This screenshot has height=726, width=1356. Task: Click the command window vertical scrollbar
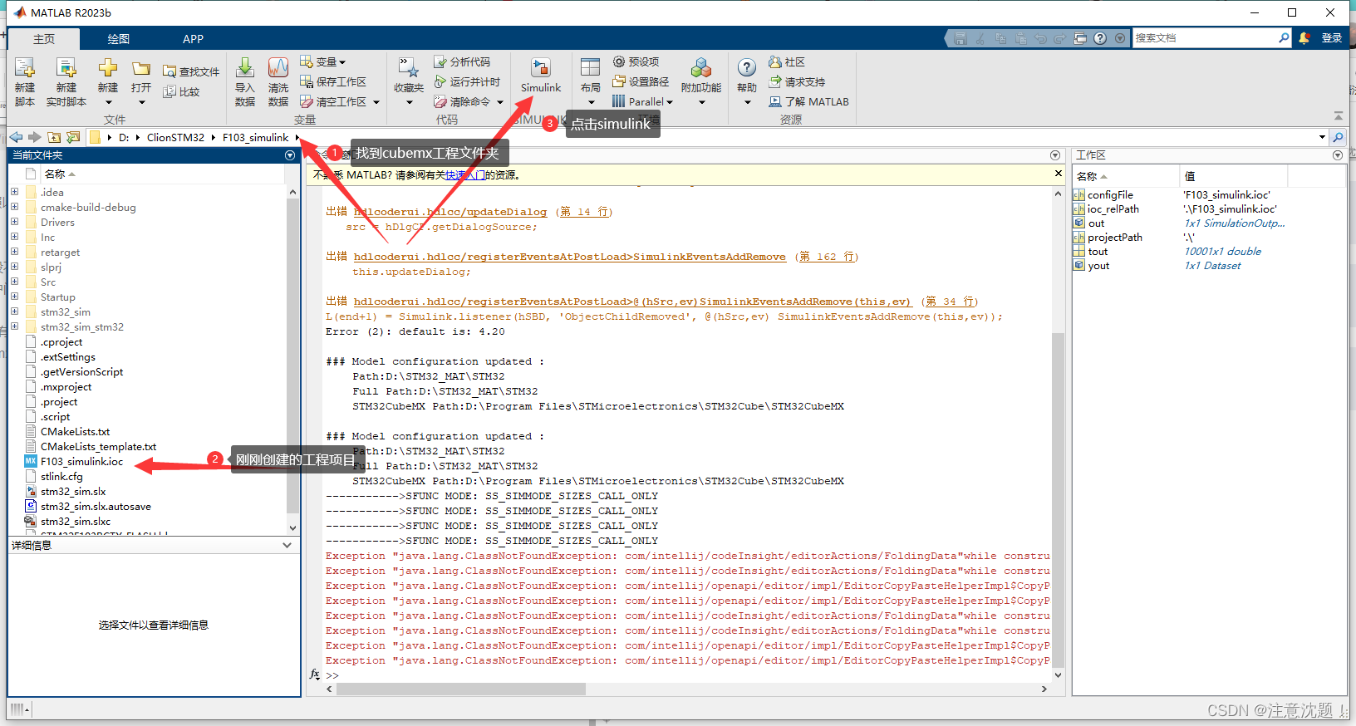pyautogui.click(x=1058, y=498)
